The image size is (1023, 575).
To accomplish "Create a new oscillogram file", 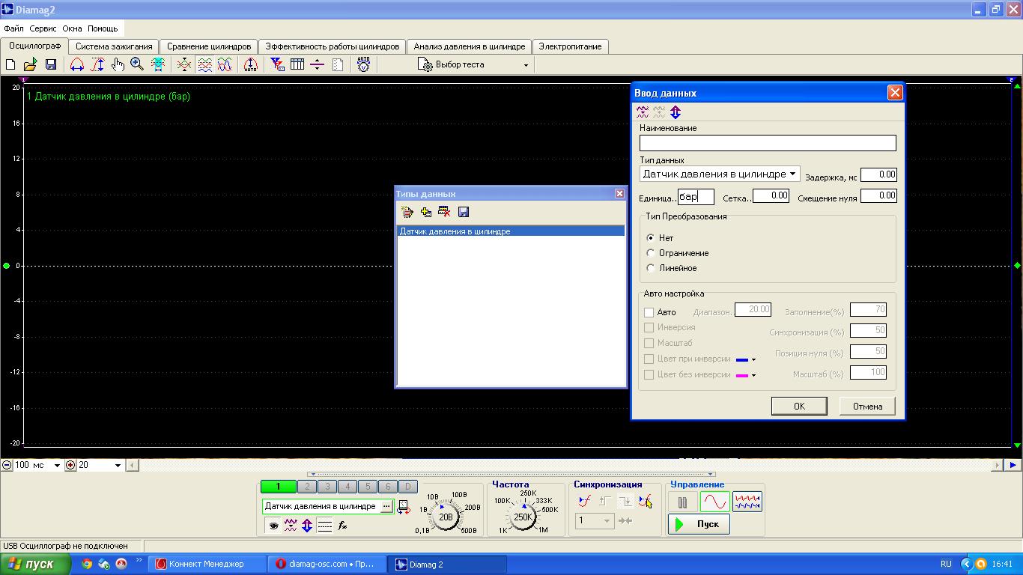I will click(x=10, y=65).
